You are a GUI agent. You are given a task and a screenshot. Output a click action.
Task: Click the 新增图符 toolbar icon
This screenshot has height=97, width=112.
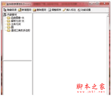20,10
